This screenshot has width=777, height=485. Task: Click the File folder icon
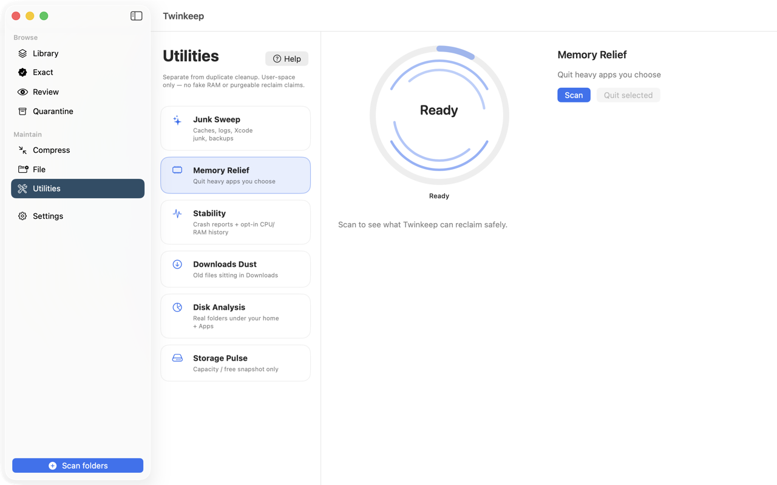pyautogui.click(x=23, y=169)
